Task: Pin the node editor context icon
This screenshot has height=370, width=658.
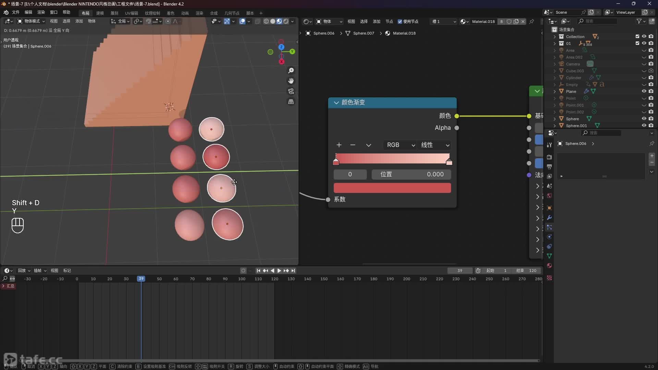Action: coord(532,22)
